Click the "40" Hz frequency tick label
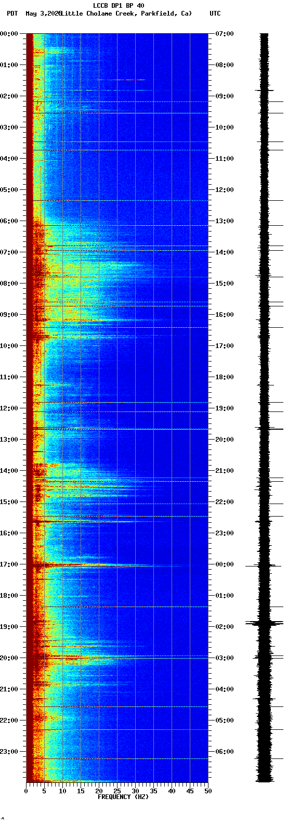This screenshot has height=824, width=287. click(172, 791)
